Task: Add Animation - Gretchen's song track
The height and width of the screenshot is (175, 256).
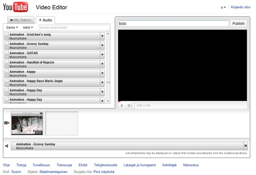Action: (x=102, y=36)
